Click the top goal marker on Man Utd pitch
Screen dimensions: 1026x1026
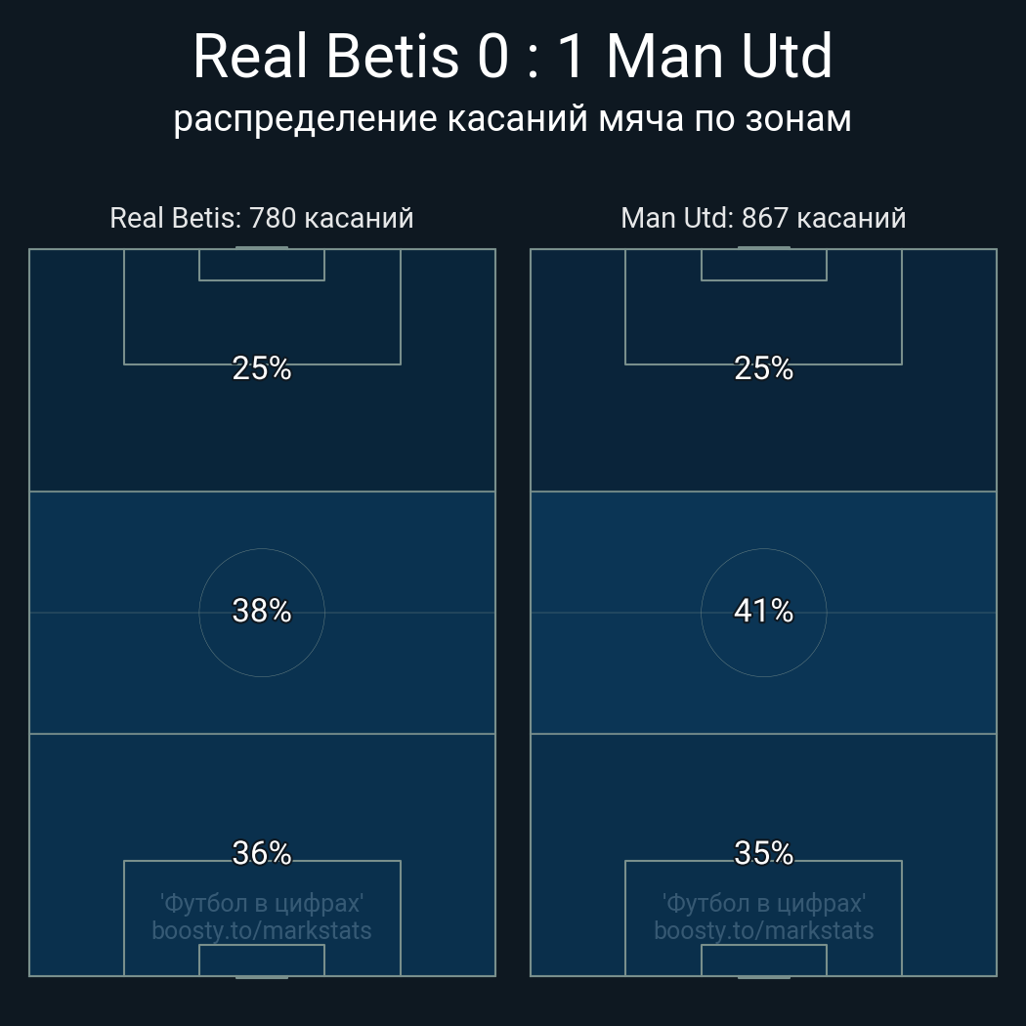coord(763,248)
